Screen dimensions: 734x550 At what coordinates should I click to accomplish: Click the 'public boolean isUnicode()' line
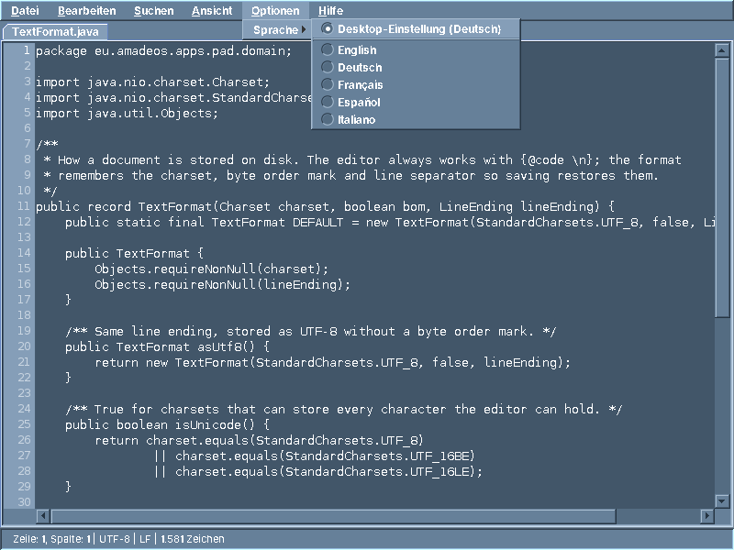(168, 424)
